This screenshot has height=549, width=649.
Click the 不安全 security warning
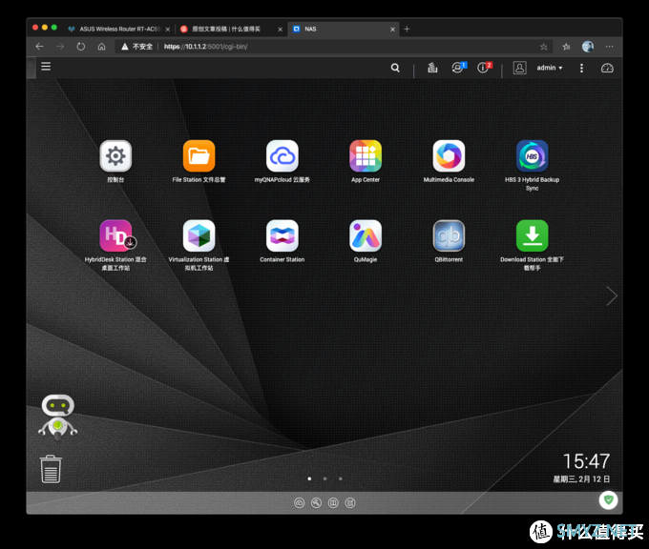(137, 47)
